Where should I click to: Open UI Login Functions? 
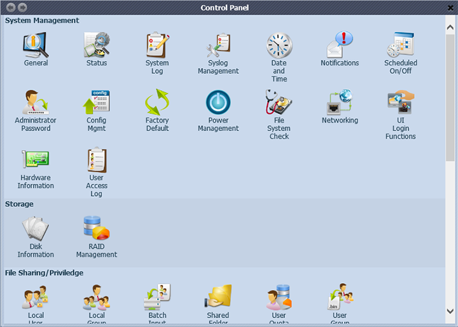[x=401, y=102]
